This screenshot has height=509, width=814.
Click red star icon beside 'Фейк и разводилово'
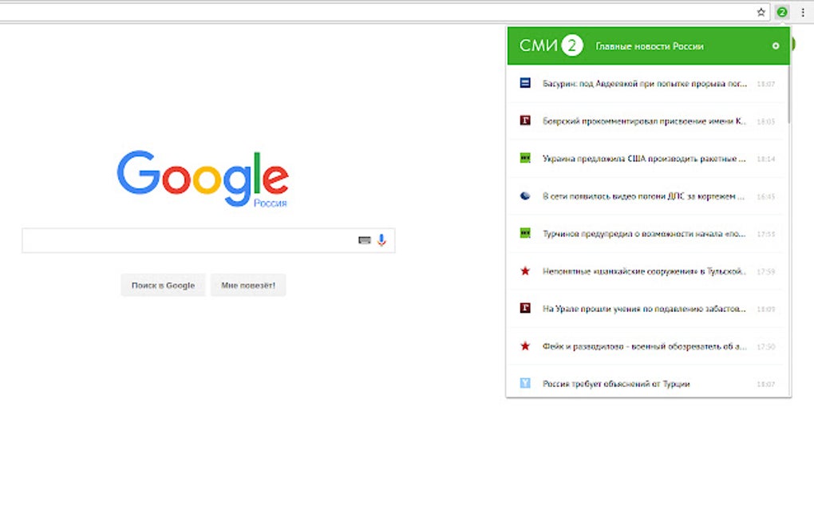[525, 345]
